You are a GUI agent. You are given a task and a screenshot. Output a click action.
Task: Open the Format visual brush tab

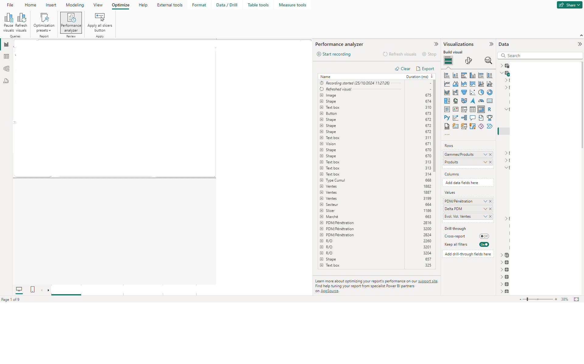pyautogui.click(x=468, y=61)
